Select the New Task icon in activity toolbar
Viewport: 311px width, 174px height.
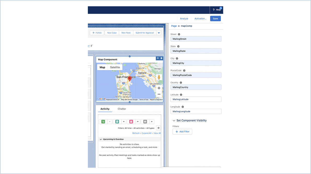pyautogui.click(x=103, y=121)
